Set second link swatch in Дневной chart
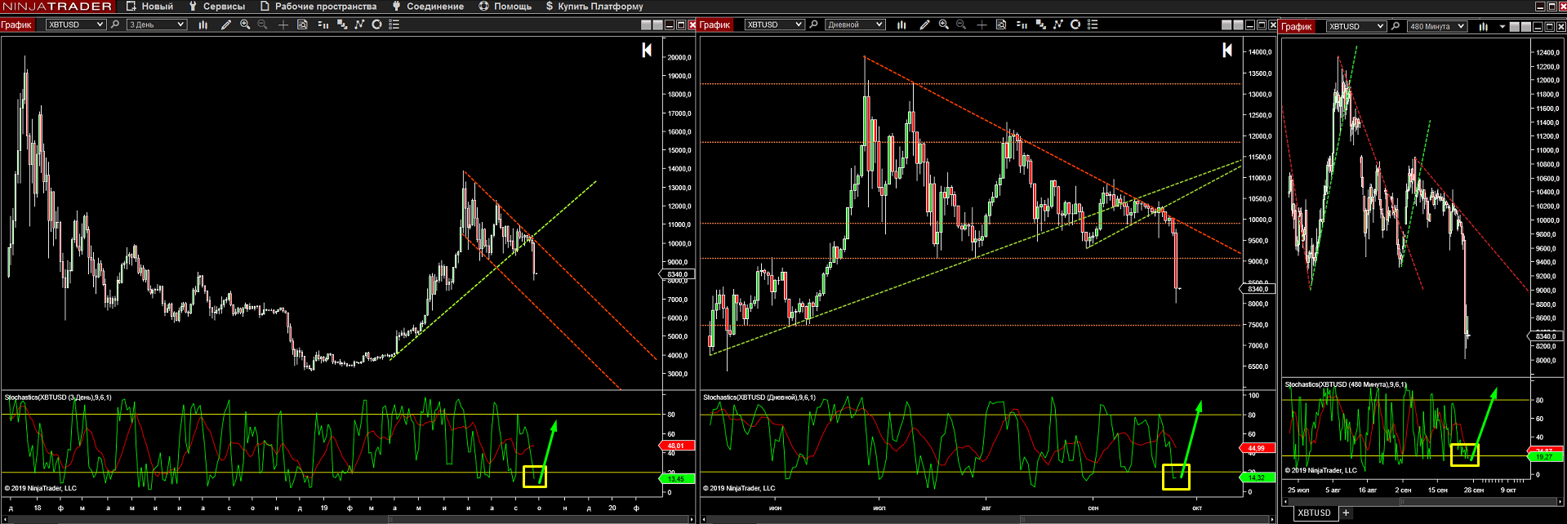Screen dimensions: 1567x524 click(1238, 25)
